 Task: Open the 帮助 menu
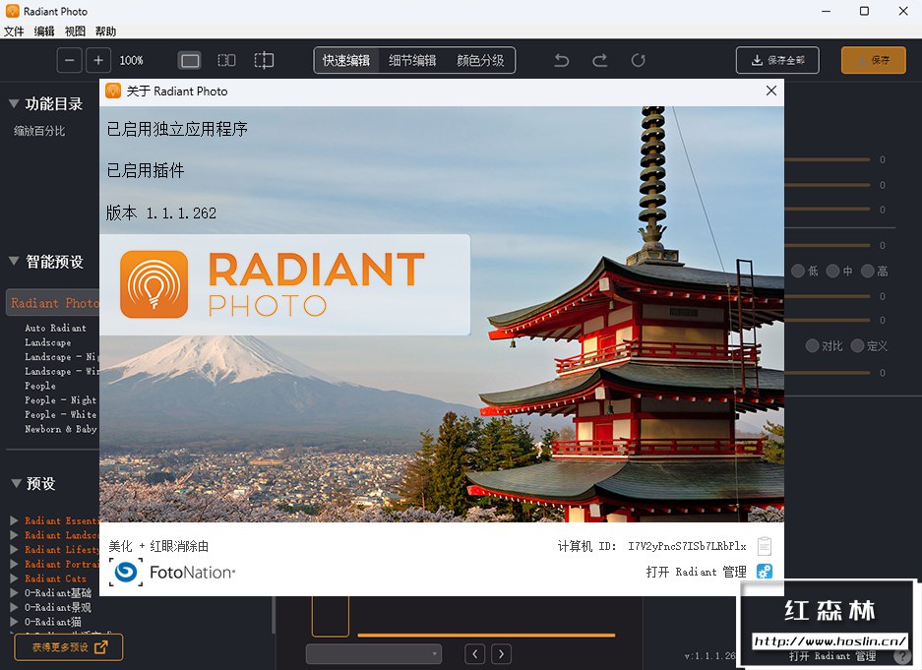click(x=105, y=31)
